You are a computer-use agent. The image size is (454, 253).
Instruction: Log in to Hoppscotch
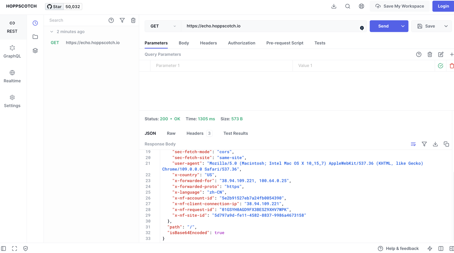443,6
